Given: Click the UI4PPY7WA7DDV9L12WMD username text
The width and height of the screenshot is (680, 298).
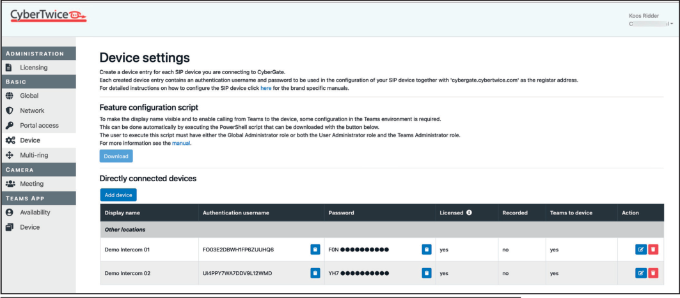Looking at the screenshot, I should coord(237,273).
